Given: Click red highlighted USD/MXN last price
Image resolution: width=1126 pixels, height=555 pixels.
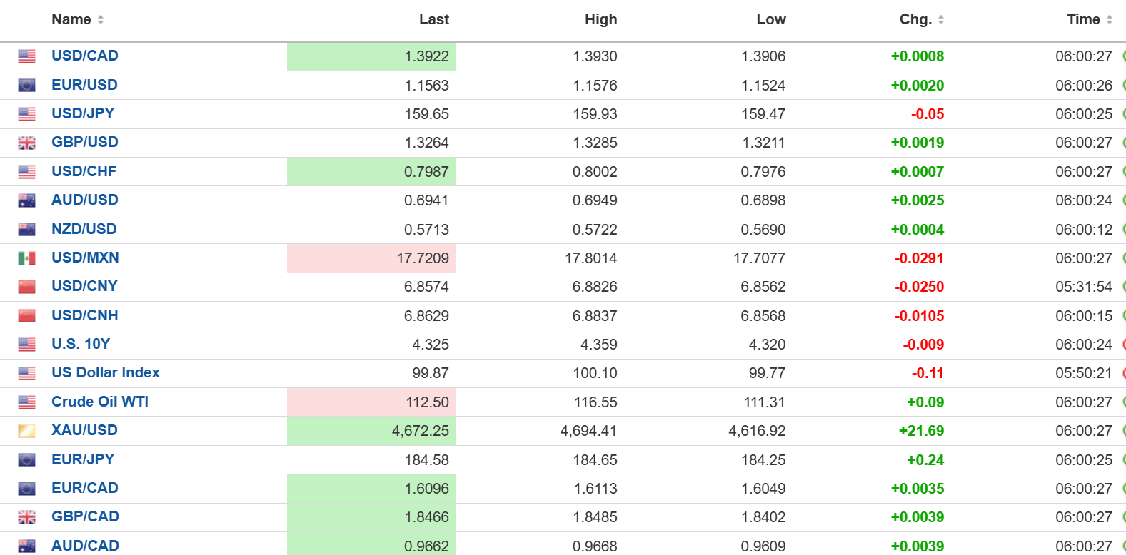Looking at the screenshot, I should 423,258.
